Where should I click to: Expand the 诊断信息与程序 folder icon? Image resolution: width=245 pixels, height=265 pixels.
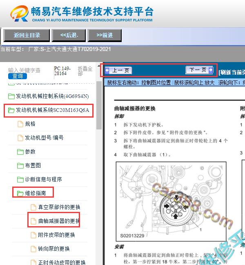click(x=20, y=180)
